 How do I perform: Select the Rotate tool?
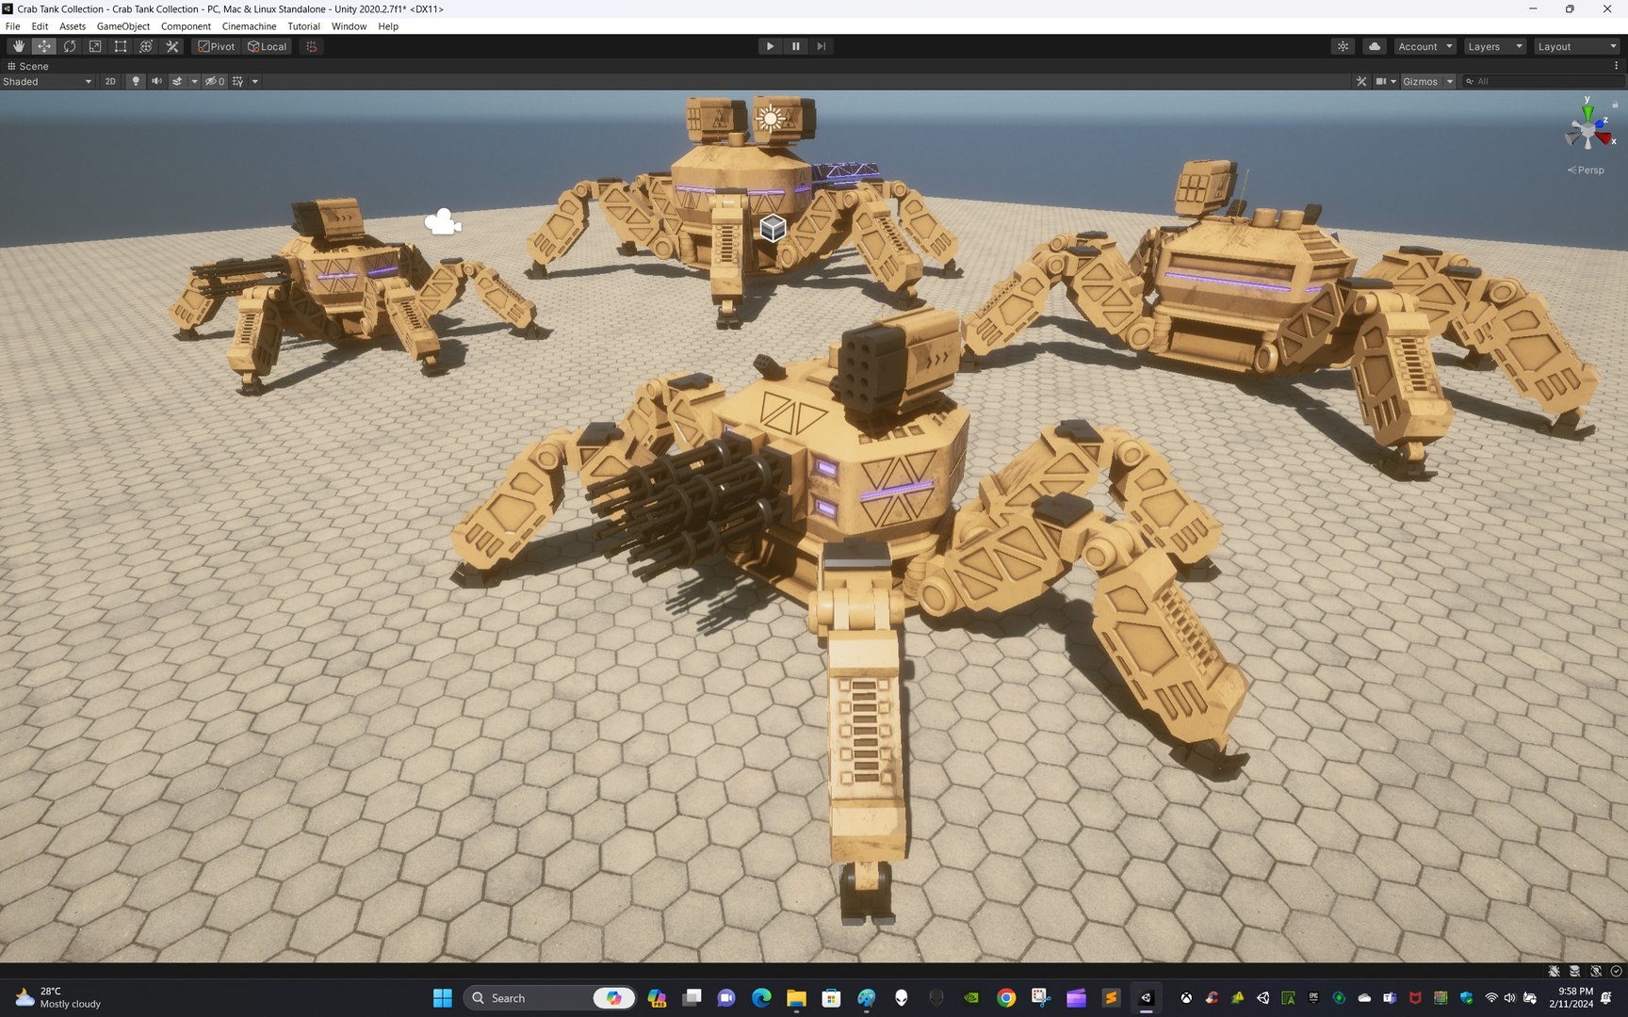[x=70, y=46]
